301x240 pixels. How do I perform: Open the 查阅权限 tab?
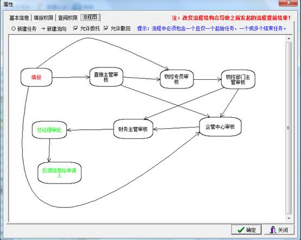click(68, 18)
